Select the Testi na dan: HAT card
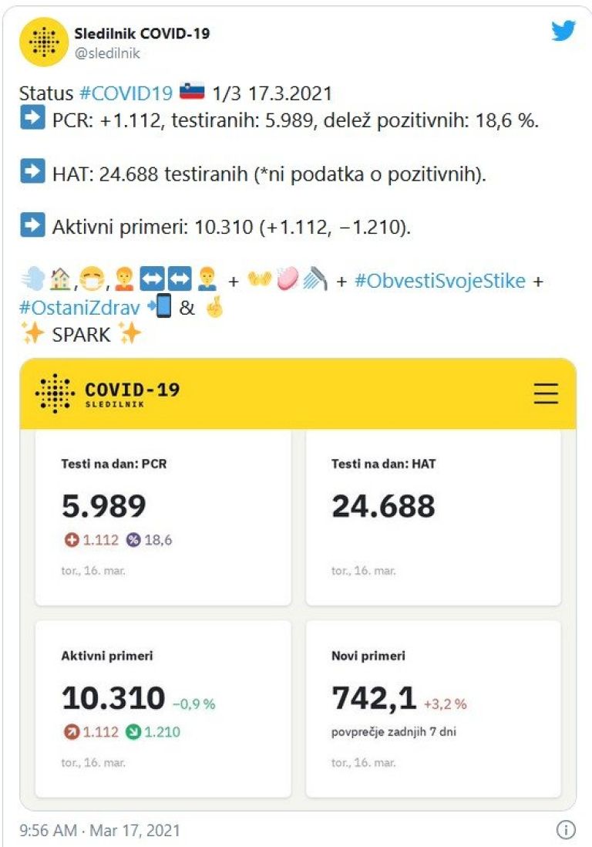Viewport: 592px width, 847px height. tap(433, 517)
